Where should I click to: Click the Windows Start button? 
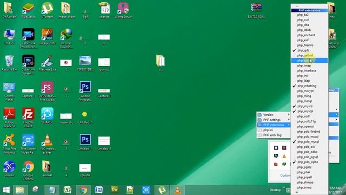[6, 190]
